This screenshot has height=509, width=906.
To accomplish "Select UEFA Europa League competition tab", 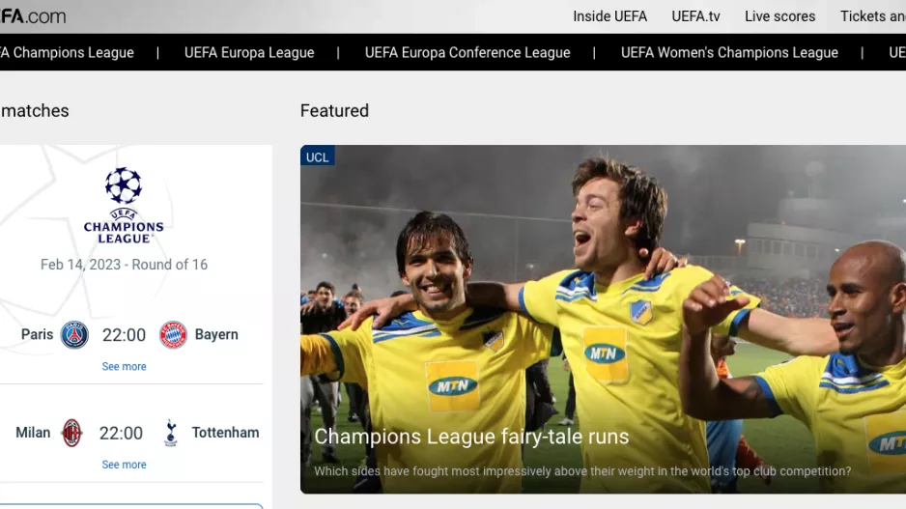I will [249, 52].
